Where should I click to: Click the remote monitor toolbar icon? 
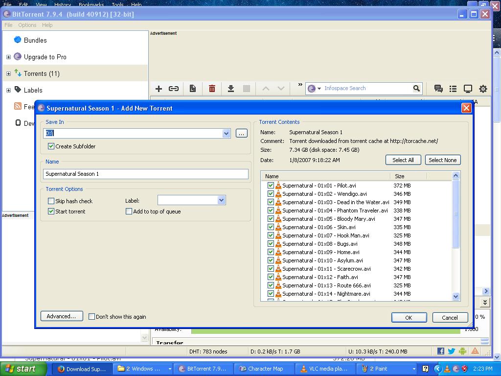pos(468,89)
